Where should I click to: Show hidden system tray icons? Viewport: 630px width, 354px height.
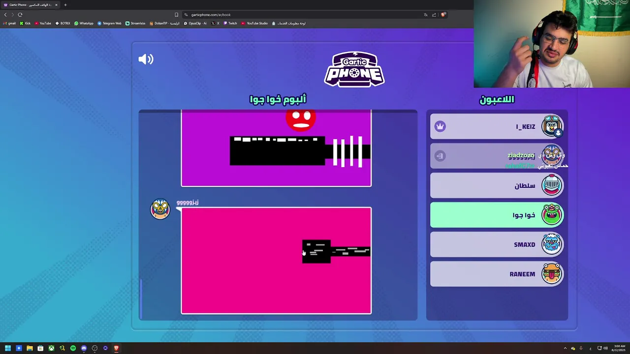565,348
